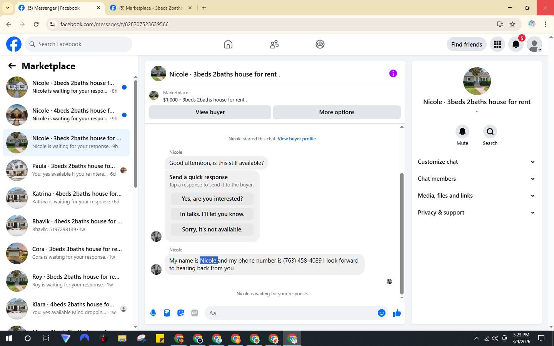
Task: Click View buyer button
Action: 210,112
